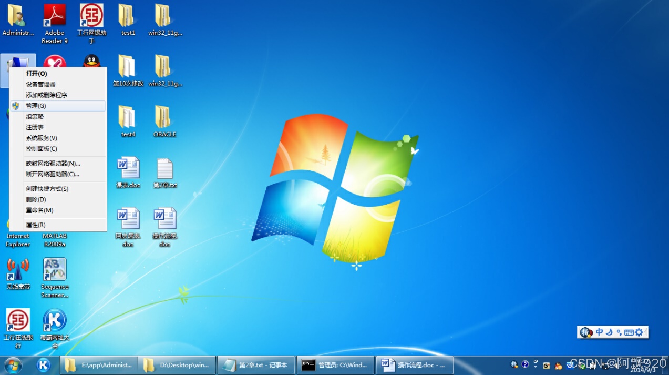Choose 删除(D) in context menu

tap(58, 200)
